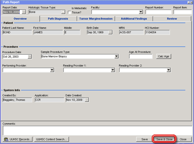Open UUHSC Context Search
This screenshot has height=144, width=194.
pos(52,139)
